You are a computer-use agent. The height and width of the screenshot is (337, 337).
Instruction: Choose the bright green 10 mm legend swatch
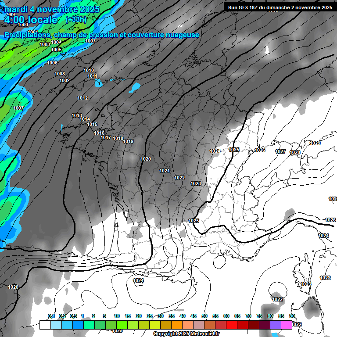tap(122, 325)
